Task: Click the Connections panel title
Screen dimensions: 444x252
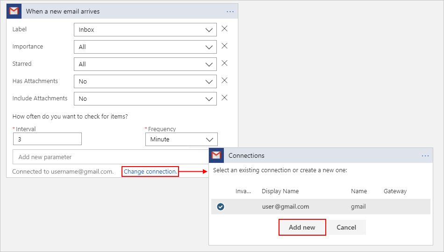Action: [x=246, y=155]
